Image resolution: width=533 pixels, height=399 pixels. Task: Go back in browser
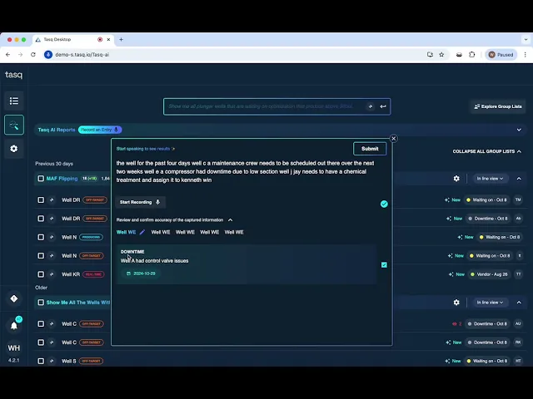[x=7, y=55]
